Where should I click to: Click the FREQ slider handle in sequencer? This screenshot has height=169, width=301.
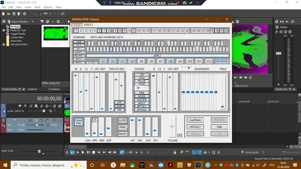(x=222, y=107)
